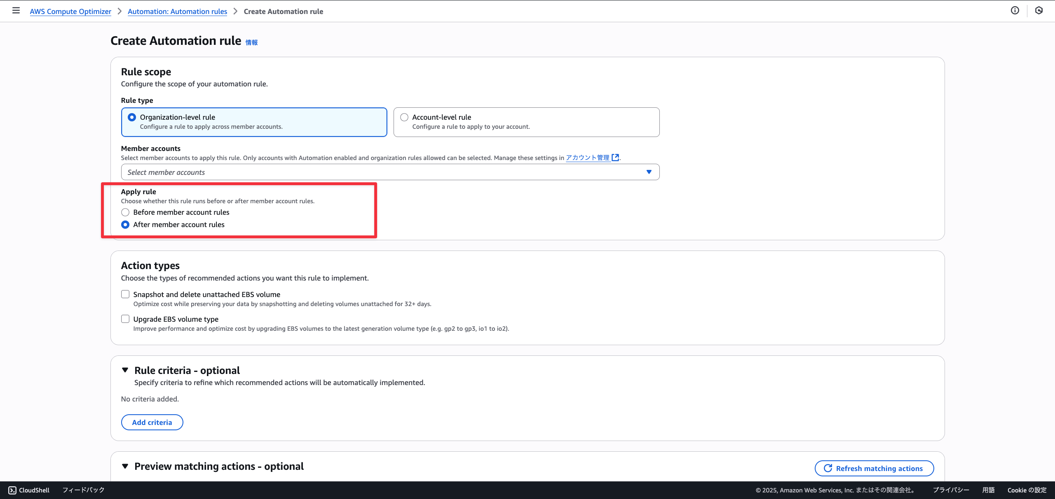Go to AWS Compute Optimizer breadcrumb
The width and height of the screenshot is (1055, 499).
point(70,12)
